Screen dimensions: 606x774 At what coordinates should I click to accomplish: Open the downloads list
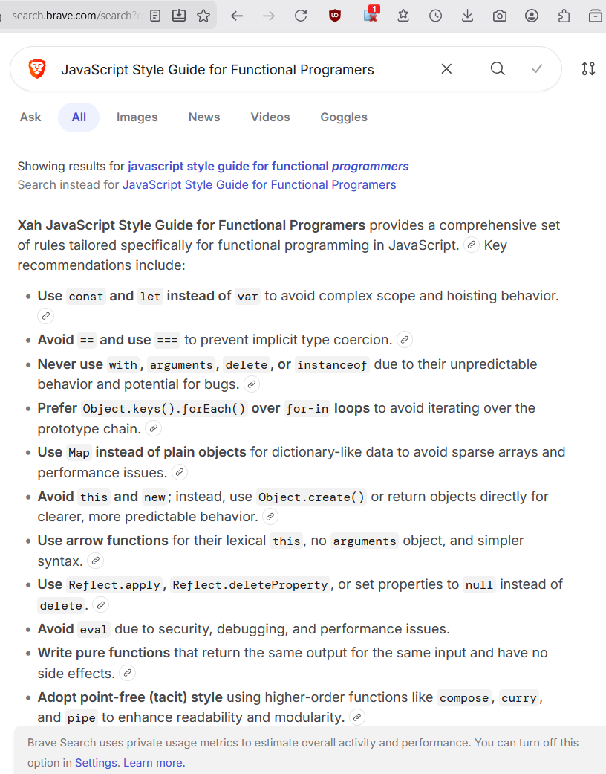coord(467,15)
